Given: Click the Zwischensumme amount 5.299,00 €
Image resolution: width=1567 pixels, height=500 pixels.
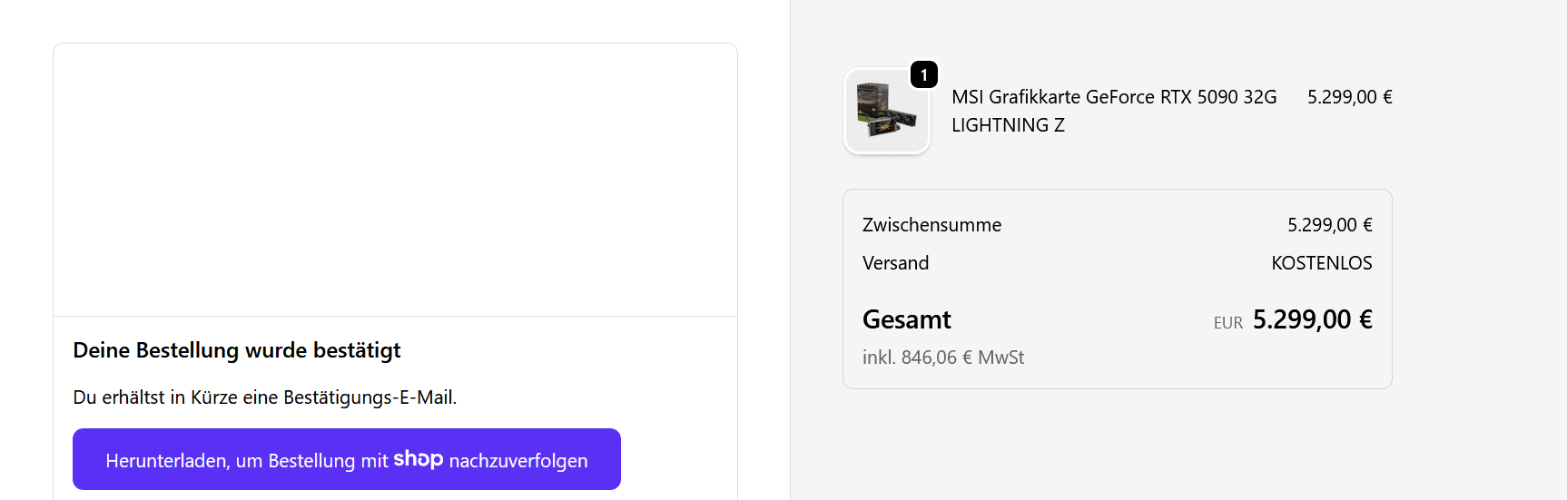Looking at the screenshot, I should [x=1329, y=225].
